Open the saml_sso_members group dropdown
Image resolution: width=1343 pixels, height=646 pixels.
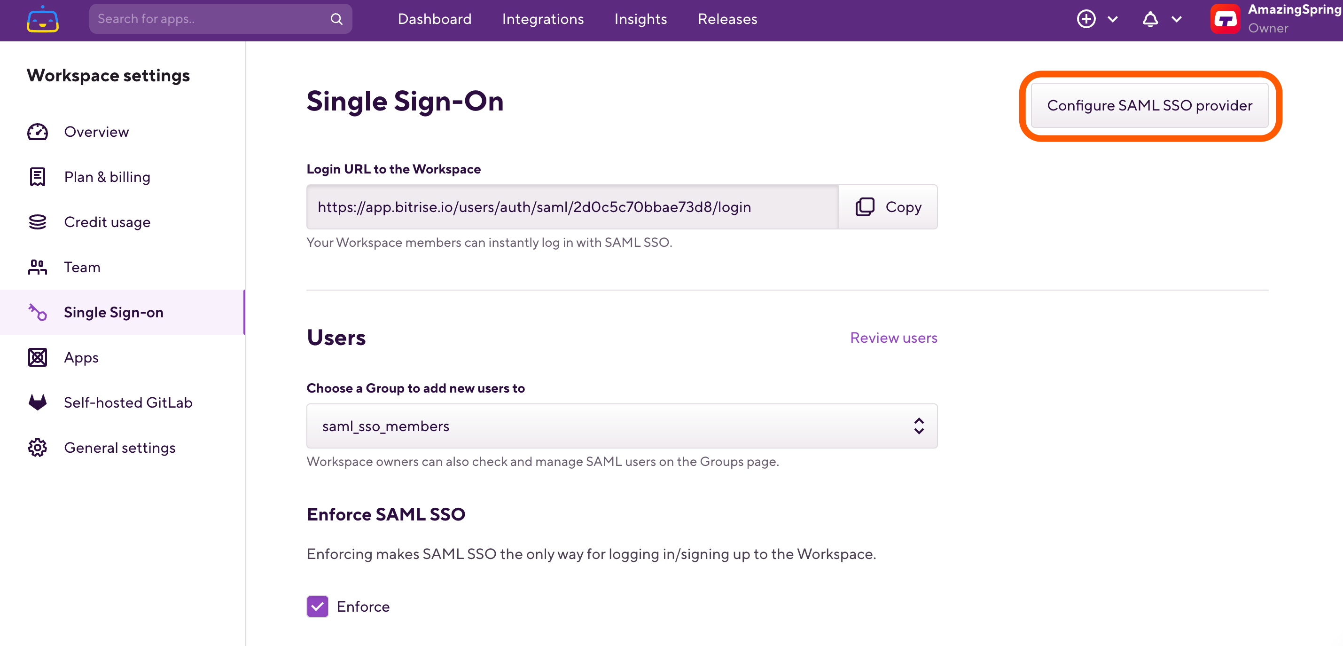(x=621, y=426)
